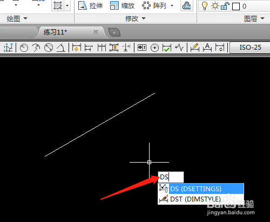The image size is (270, 222).
Task: Close the 练习11* drawing tab
Action: (96, 32)
